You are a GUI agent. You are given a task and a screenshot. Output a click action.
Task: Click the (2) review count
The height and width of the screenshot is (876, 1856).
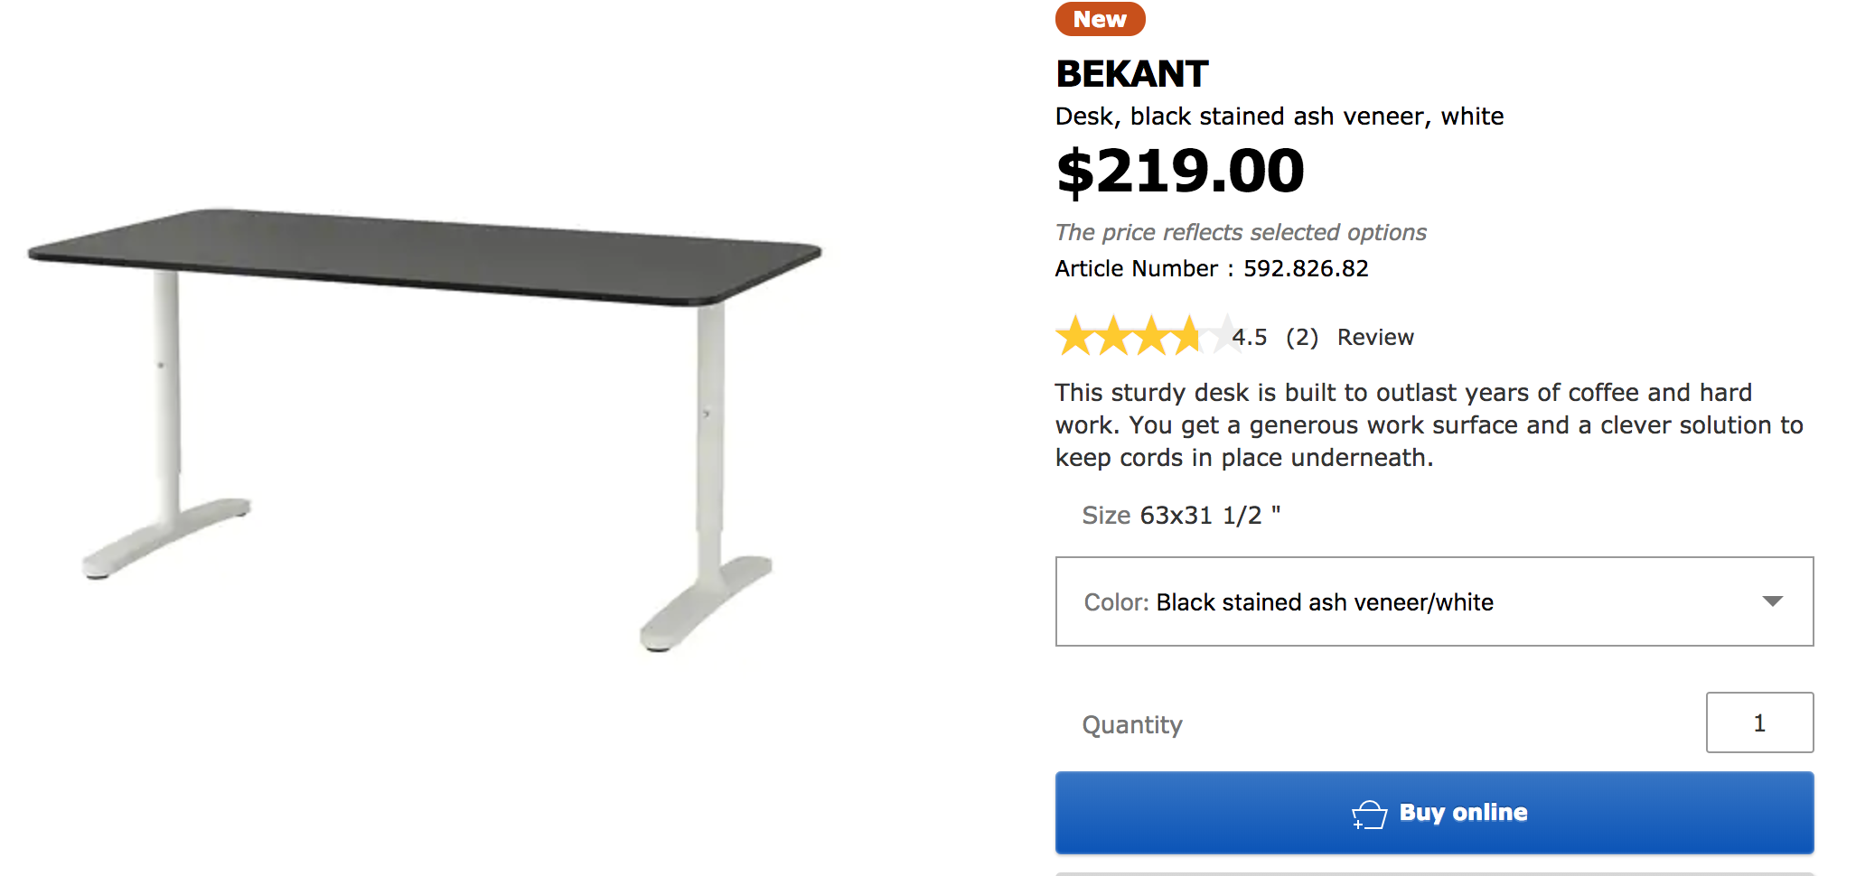(x=1301, y=337)
